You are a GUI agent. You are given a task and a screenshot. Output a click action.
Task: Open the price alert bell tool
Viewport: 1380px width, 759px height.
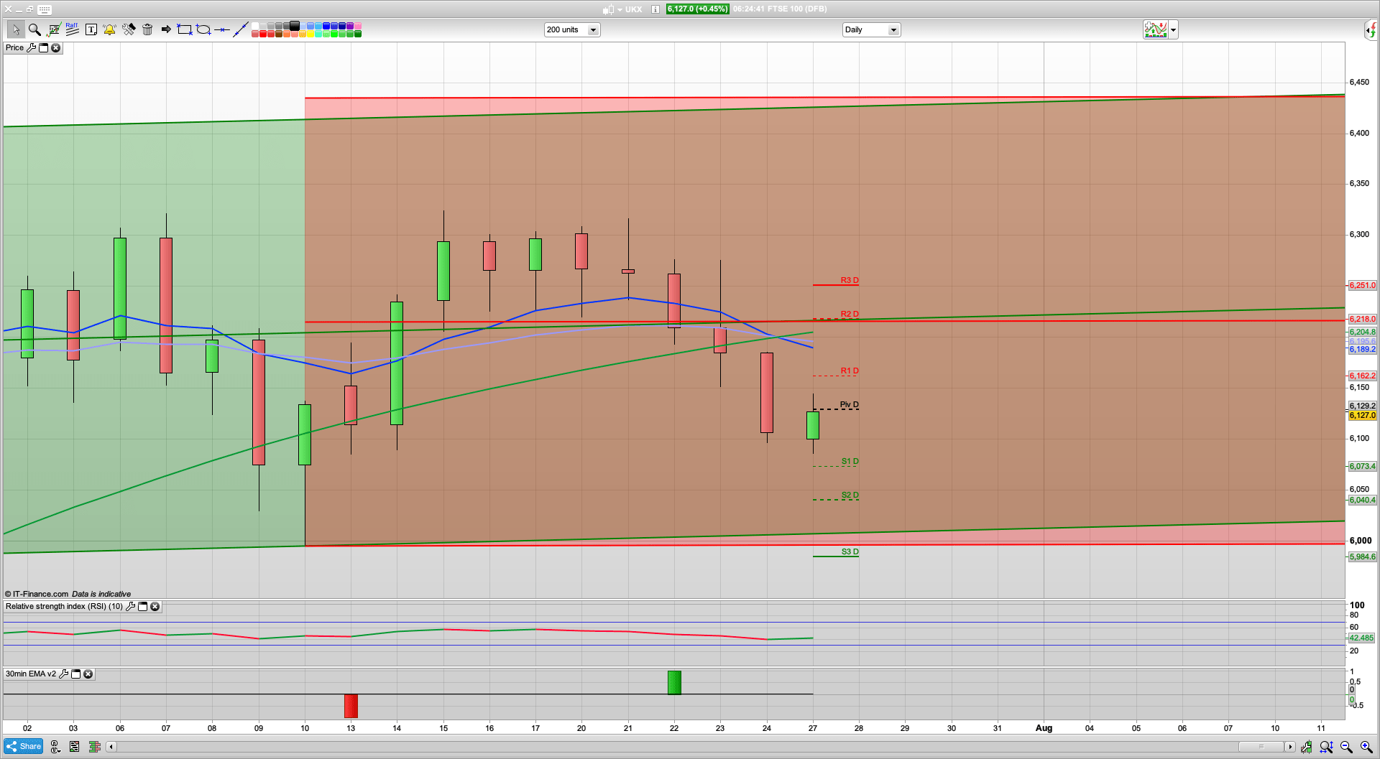(x=109, y=29)
